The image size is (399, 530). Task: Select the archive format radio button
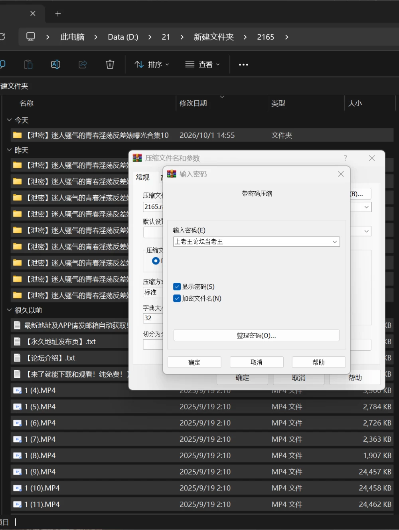[x=156, y=261]
